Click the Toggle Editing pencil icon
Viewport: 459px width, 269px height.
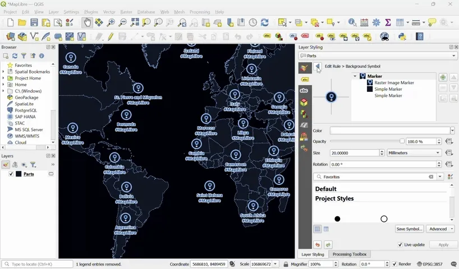pyautogui.click(x=111, y=36)
